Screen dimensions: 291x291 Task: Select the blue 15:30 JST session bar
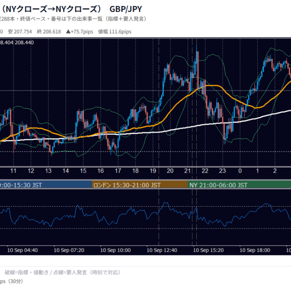(x=46, y=185)
